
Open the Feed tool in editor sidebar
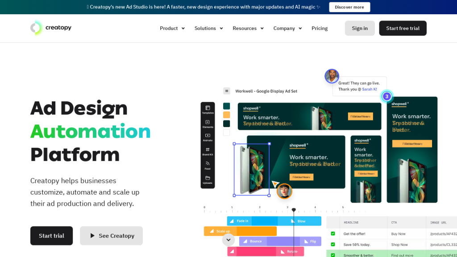[208, 166]
